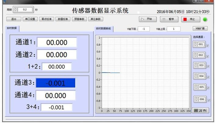
Task: Stop acquisition with the red 停止 button
Action: 191,19
